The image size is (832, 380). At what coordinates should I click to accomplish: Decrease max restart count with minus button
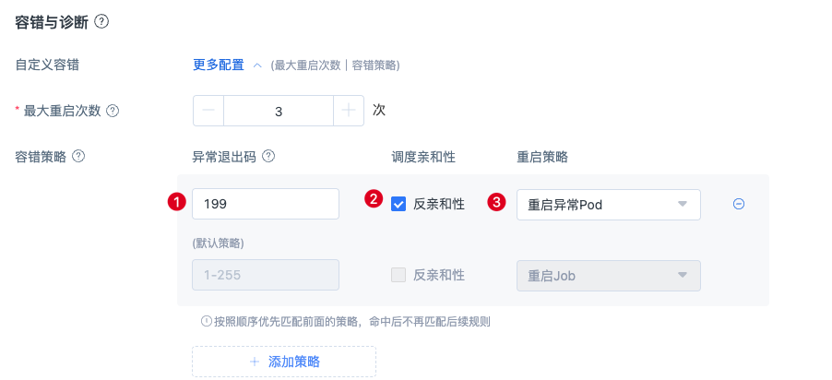(x=208, y=111)
